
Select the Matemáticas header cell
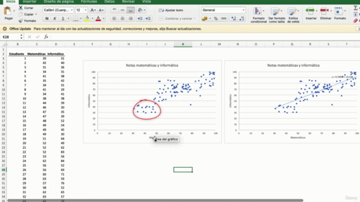37,54
